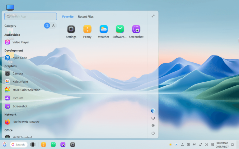Screen dimensions: 239x149
Task: Expand start menu to full screen
Action: (x=153, y=16)
